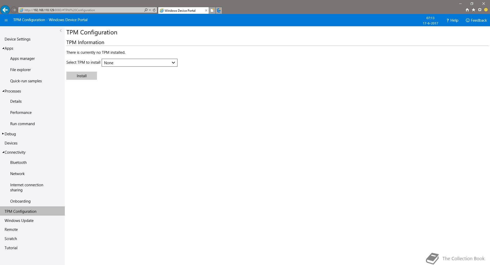This screenshot has height=265, width=490.
Task: Click the browser address bar URL
Action: (60, 10)
